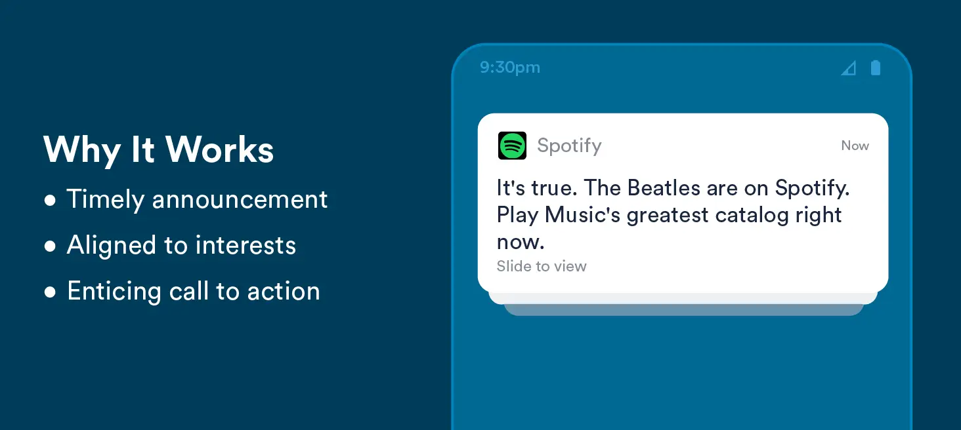This screenshot has height=430, width=961.
Task: Select the Aligned to interests bullet text
Action: pyautogui.click(x=181, y=245)
